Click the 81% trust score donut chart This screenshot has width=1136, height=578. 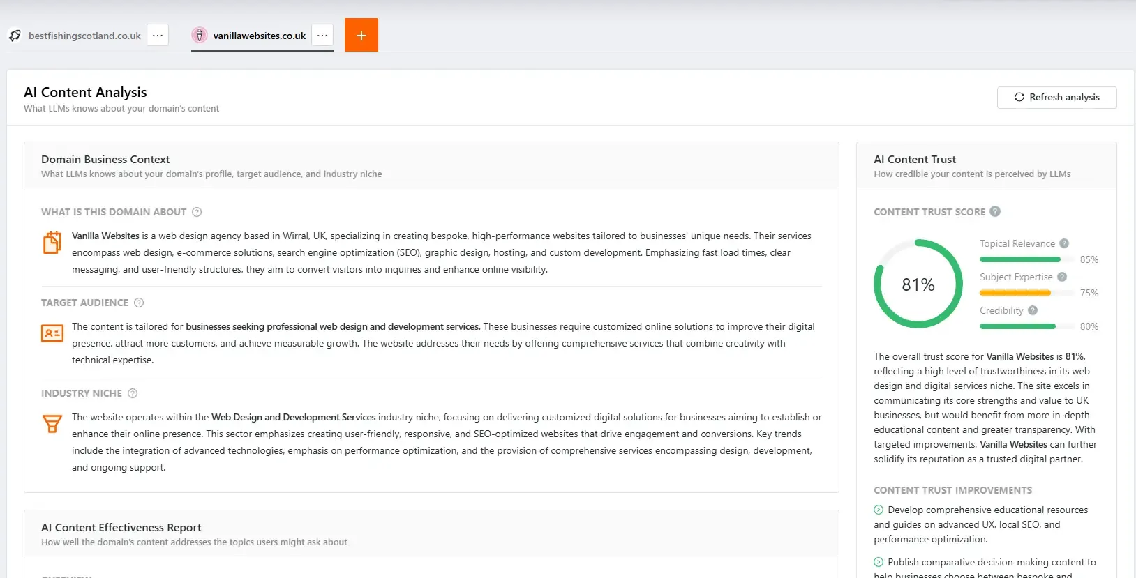click(x=918, y=284)
